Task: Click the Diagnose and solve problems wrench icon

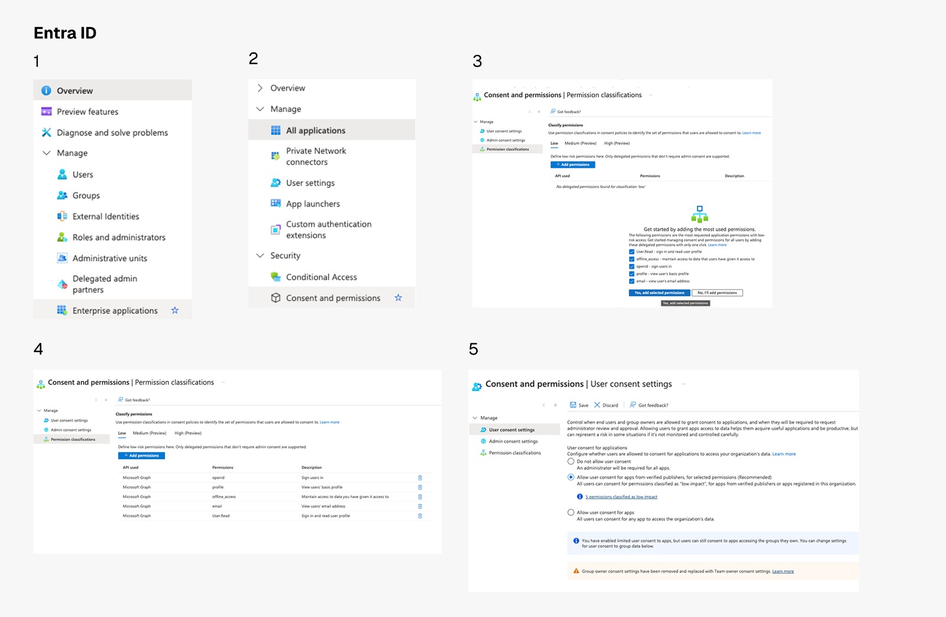Action: (46, 132)
